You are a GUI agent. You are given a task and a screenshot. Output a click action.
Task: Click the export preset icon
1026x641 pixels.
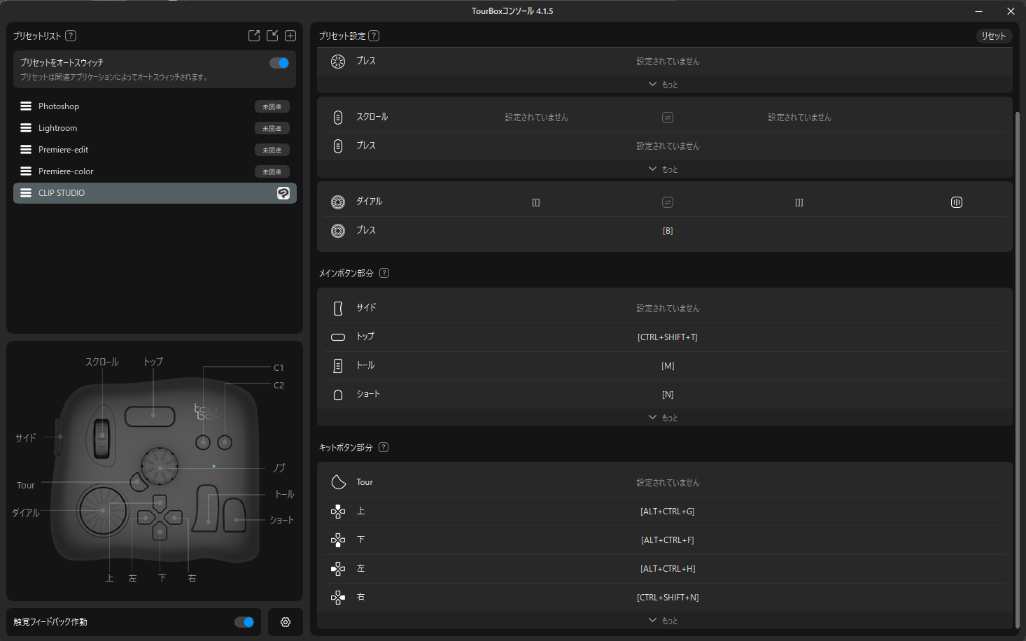[x=254, y=36]
